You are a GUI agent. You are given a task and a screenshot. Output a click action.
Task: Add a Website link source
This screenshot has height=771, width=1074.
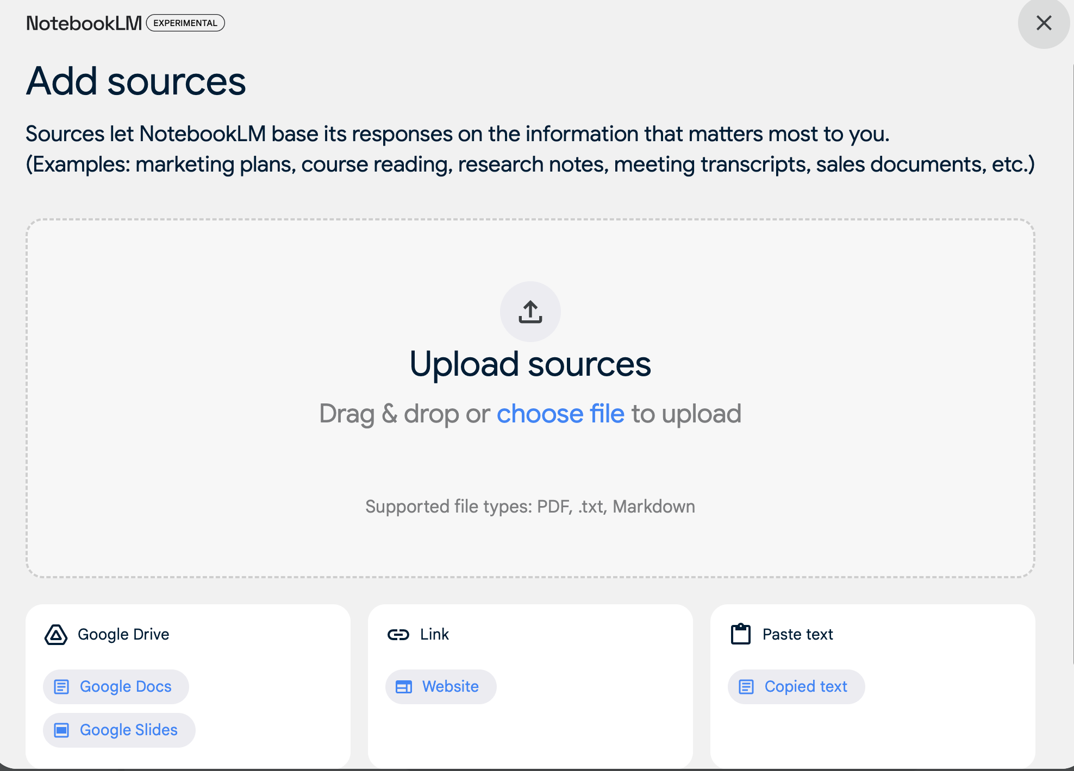(441, 687)
